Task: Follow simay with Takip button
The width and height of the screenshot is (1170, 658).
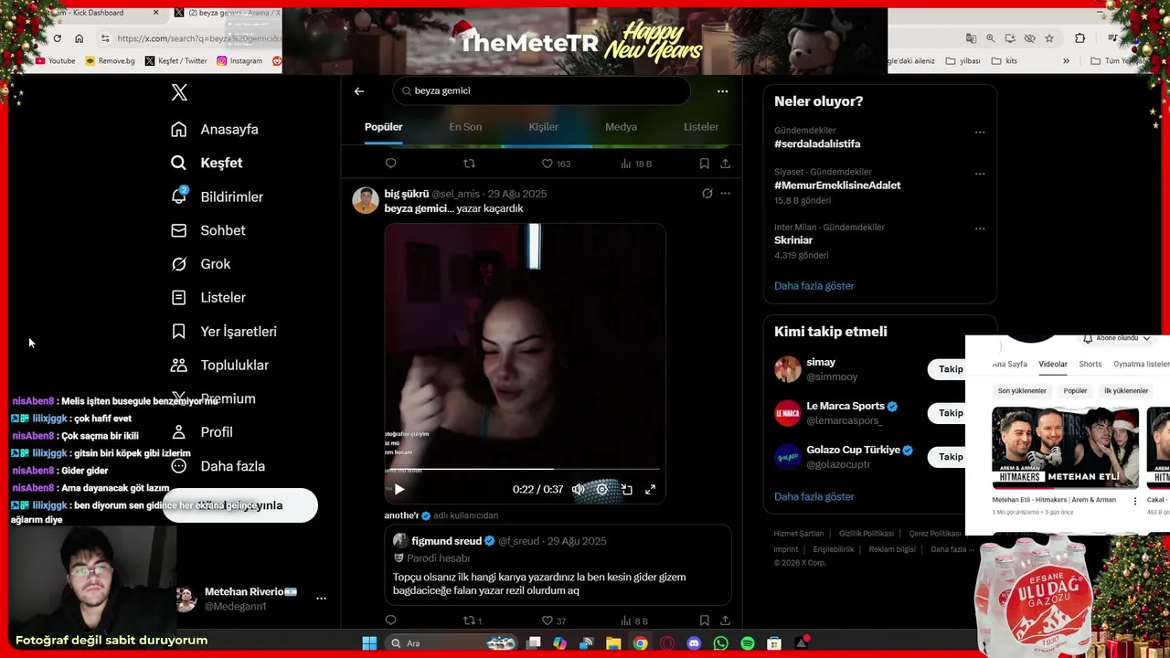Action: (x=949, y=369)
